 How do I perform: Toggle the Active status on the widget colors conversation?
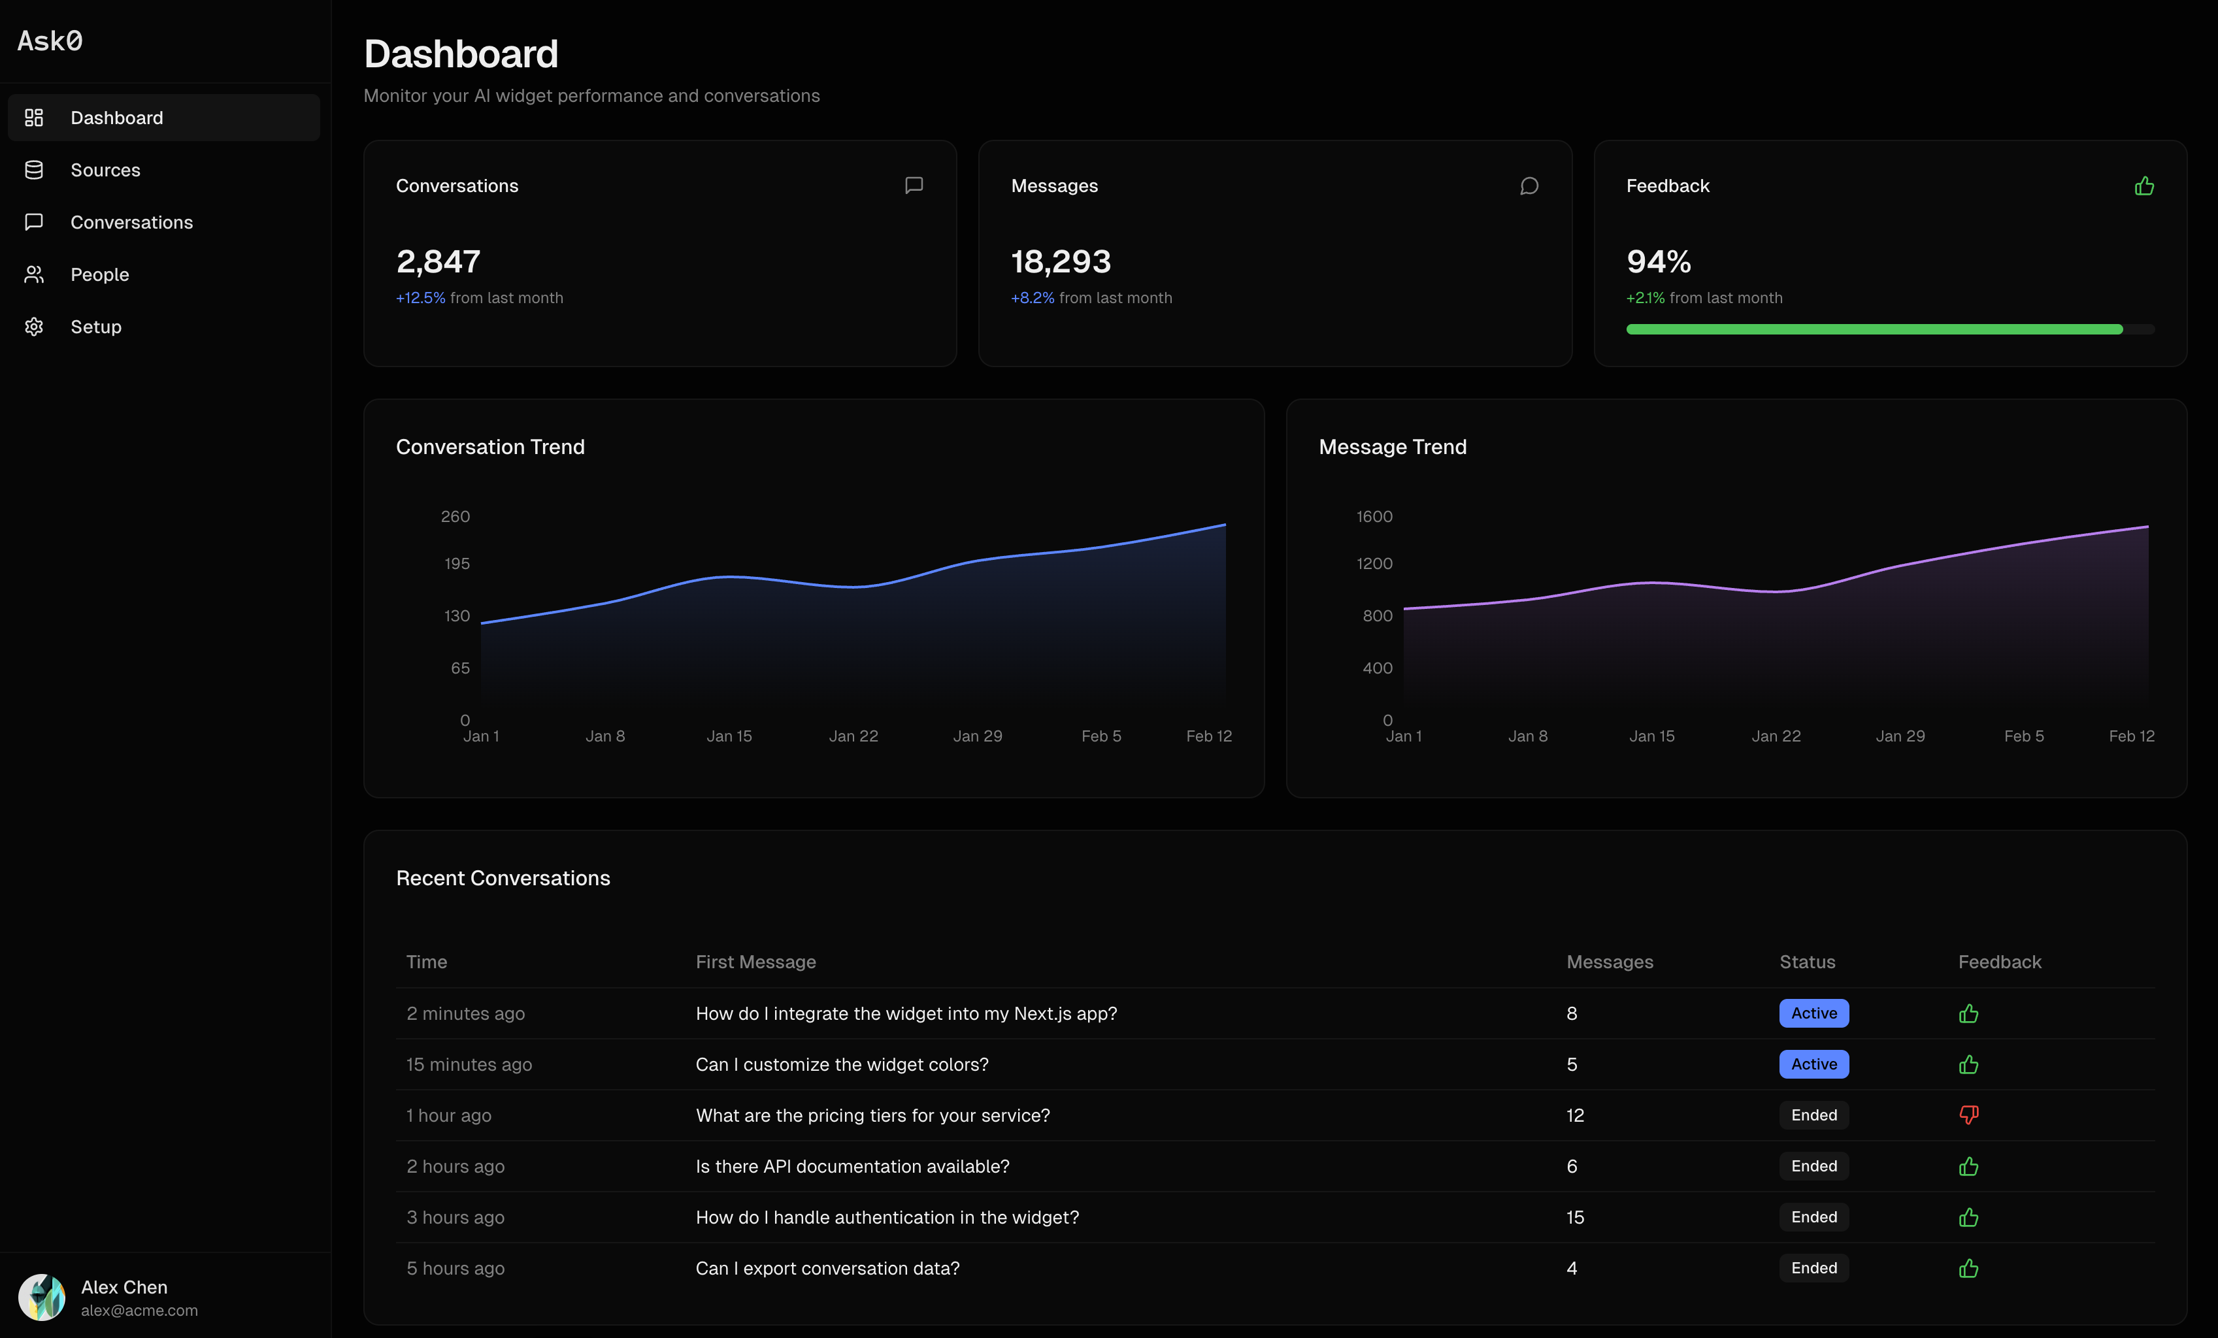click(1813, 1064)
